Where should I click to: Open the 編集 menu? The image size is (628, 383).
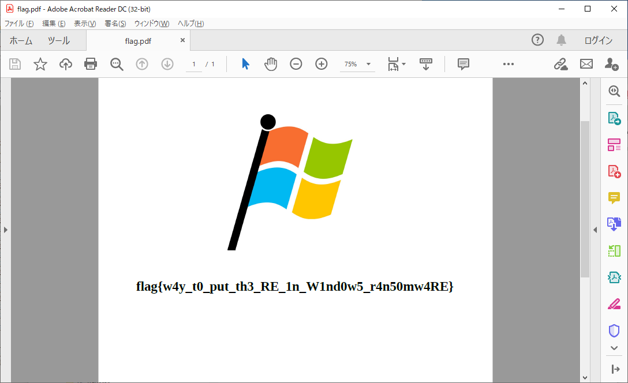coord(54,24)
